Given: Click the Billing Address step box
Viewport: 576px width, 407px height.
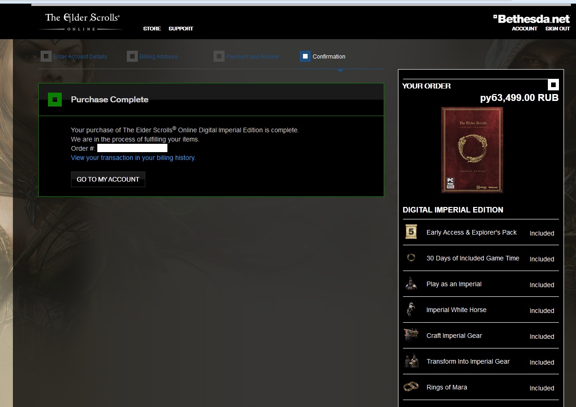Looking at the screenshot, I should (x=132, y=56).
